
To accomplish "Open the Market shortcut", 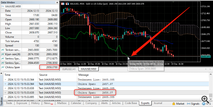I will click(x=178, y=104).
